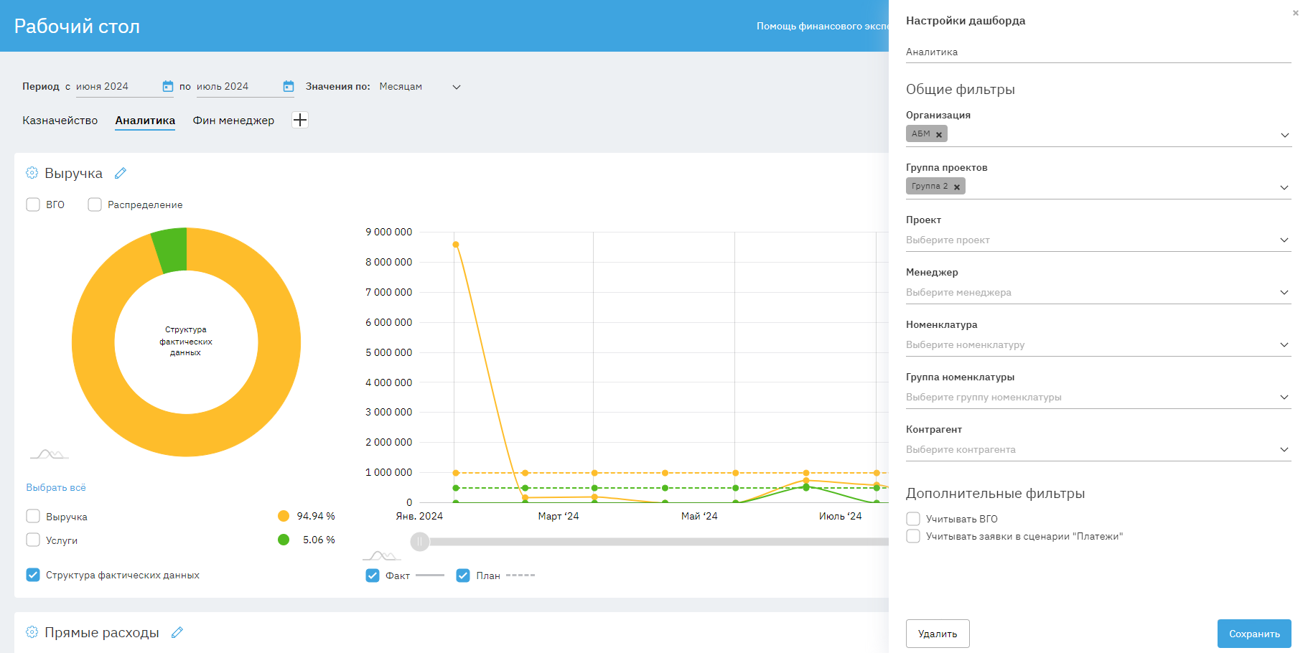Switch to the Фин менеджер tab

pos(233,121)
